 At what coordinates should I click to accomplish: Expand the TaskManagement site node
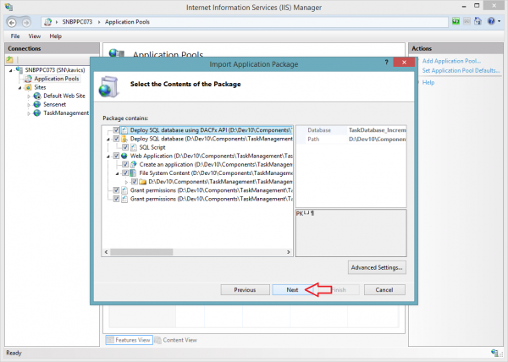29,113
